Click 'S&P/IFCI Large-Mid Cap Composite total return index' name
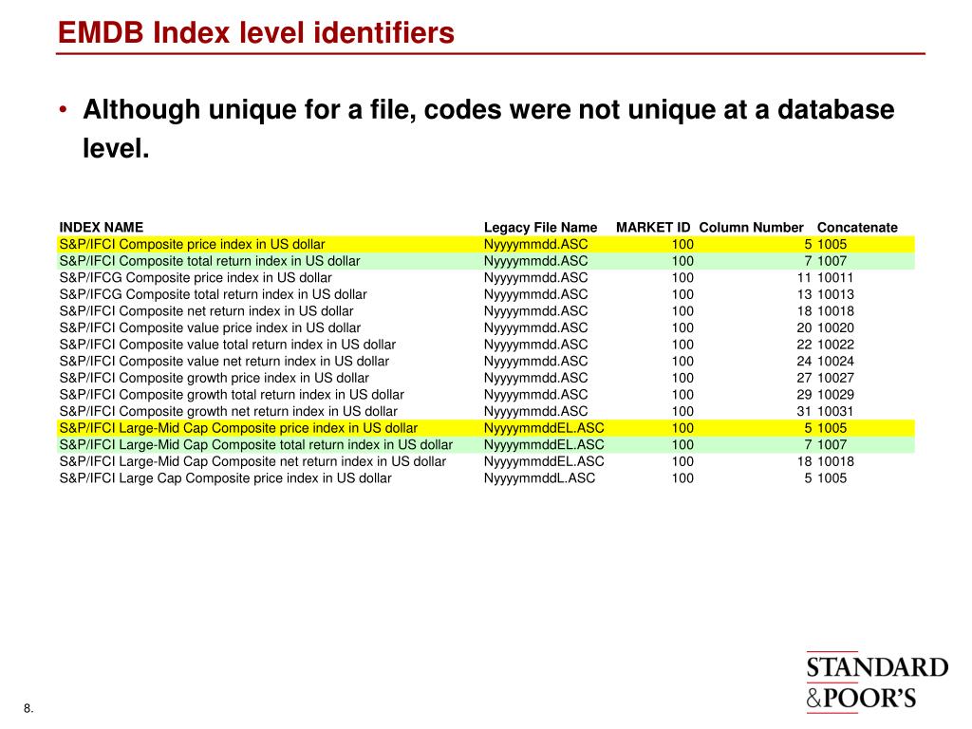972x729 pixels. click(x=256, y=445)
